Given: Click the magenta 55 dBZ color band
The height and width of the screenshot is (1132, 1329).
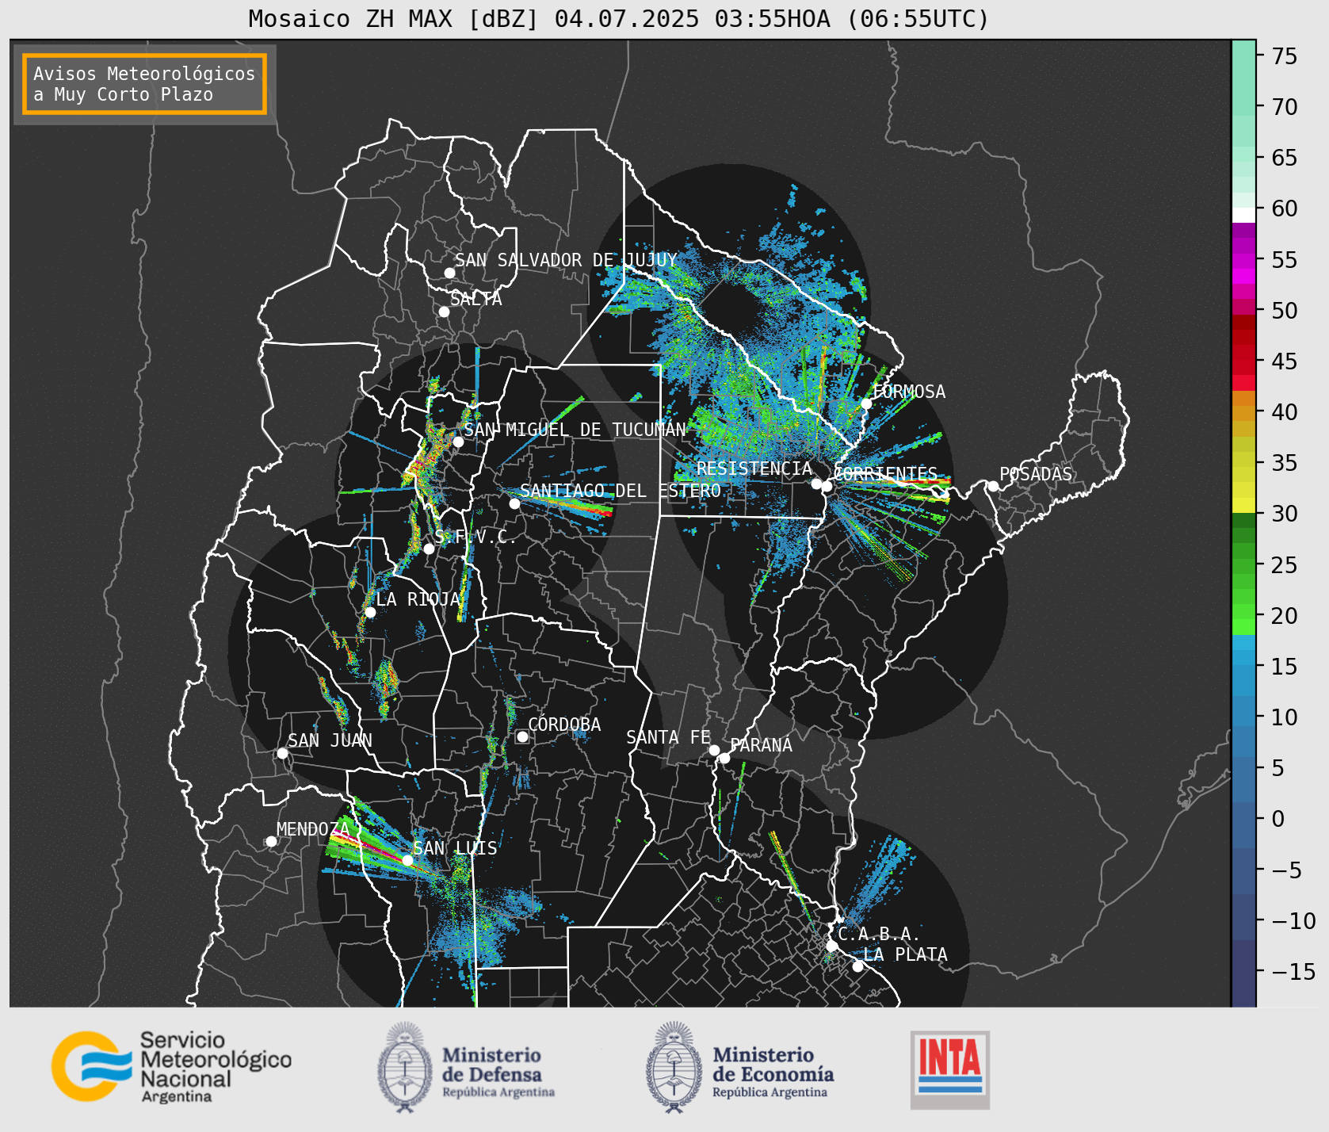Looking at the screenshot, I should 1243,261.
